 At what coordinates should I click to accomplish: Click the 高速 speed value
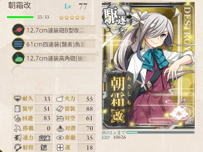tap(44, 138)
